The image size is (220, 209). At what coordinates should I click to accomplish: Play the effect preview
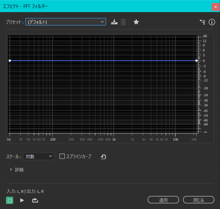pyautogui.click(x=22, y=200)
